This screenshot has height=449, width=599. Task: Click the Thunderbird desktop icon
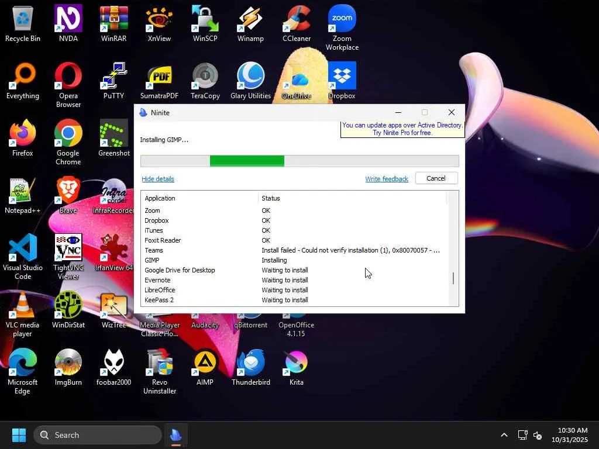pos(250,367)
